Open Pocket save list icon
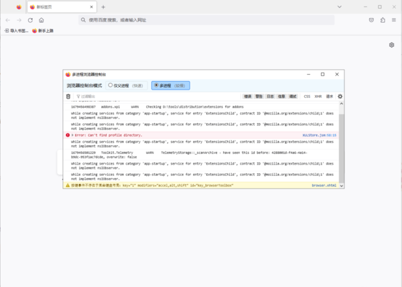The height and width of the screenshot is (287, 402). 372,20
